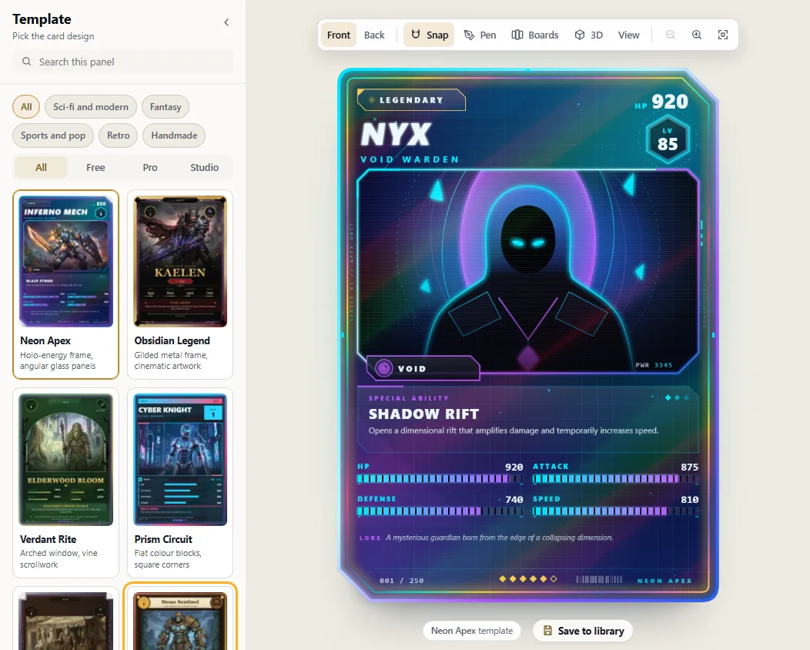Image resolution: width=810 pixels, height=650 pixels.
Task: Choose the Neon Apex template thumbnail
Action: click(x=65, y=261)
